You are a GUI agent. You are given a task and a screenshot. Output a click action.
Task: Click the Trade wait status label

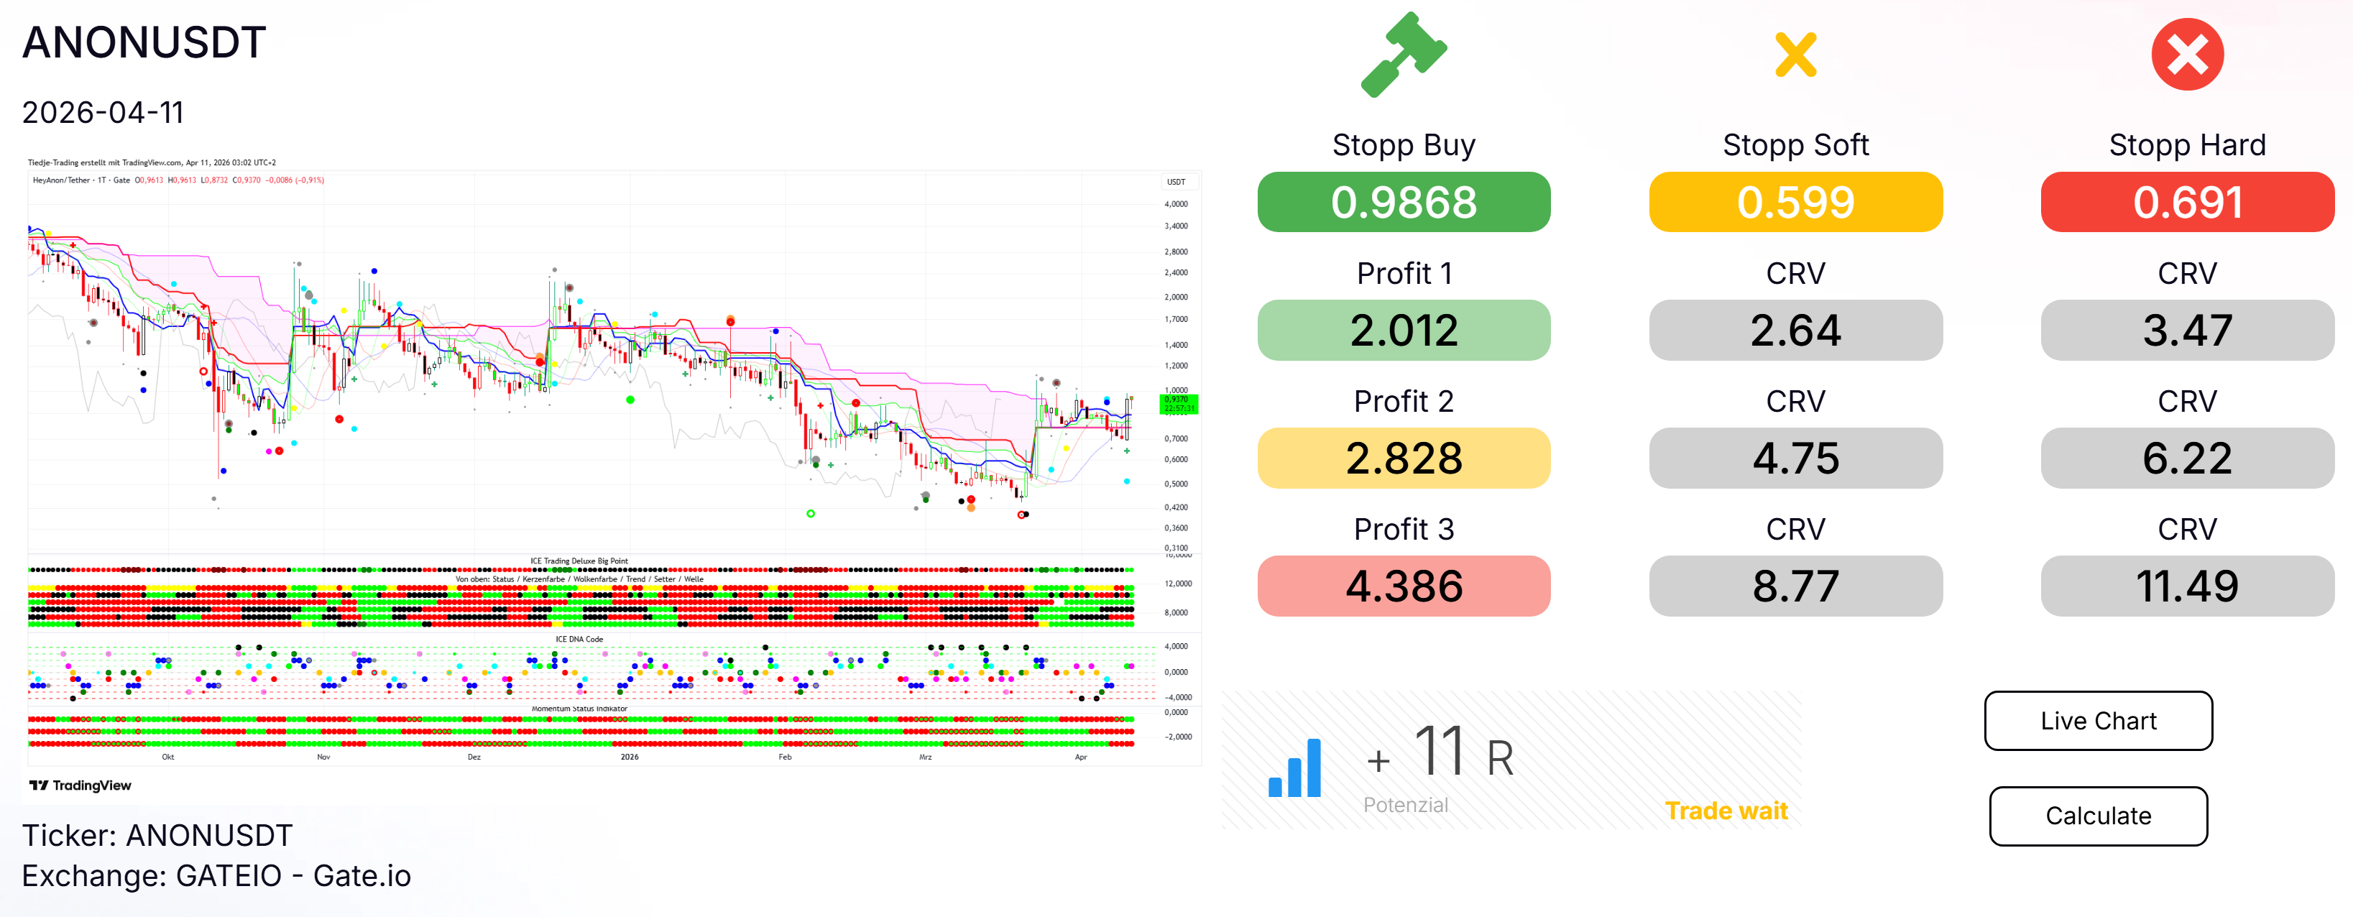tap(1726, 810)
